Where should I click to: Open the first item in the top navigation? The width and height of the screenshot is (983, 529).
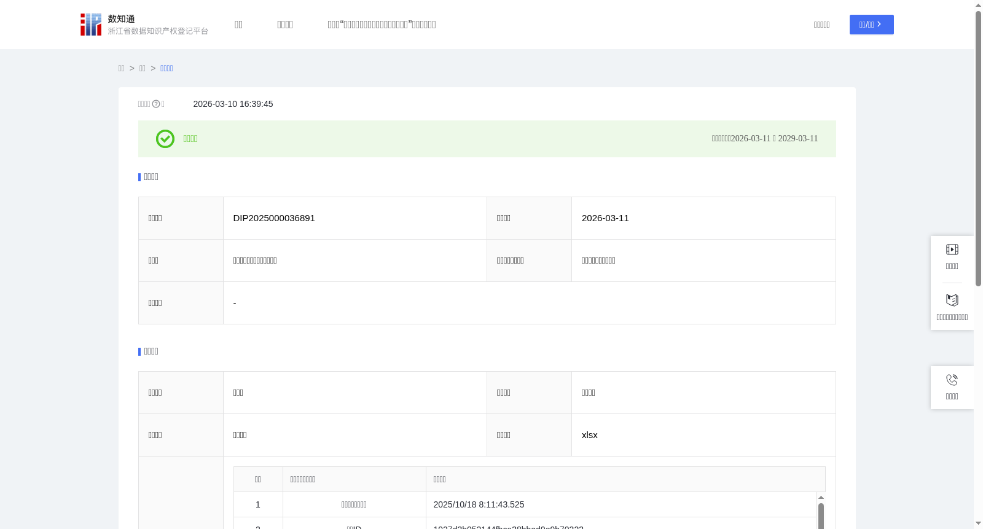(238, 25)
